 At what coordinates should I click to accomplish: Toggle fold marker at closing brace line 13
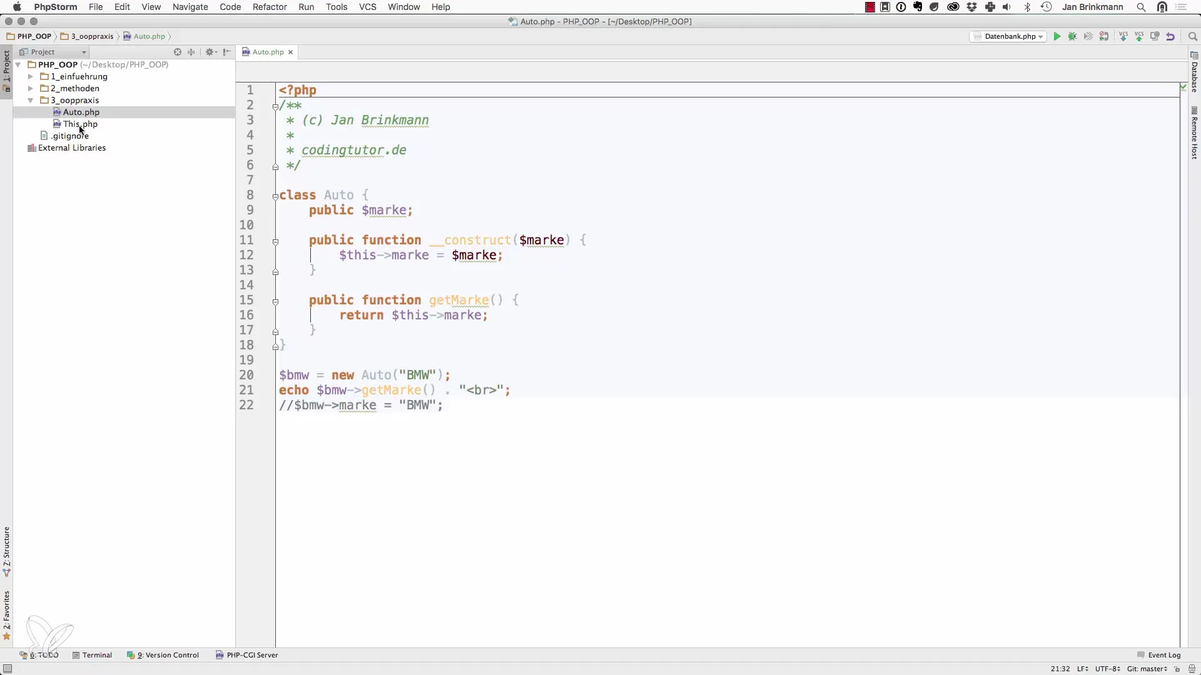pyautogui.click(x=275, y=272)
